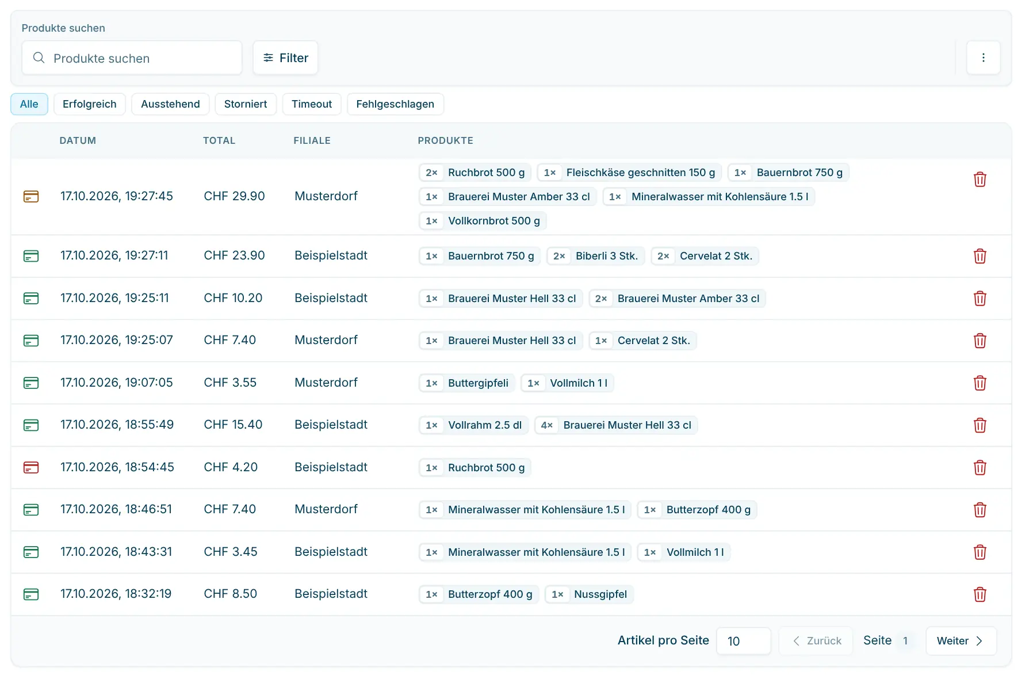Click the Zurück pagination button
This screenshot has width=1033, height=687.
click(816, 641)
